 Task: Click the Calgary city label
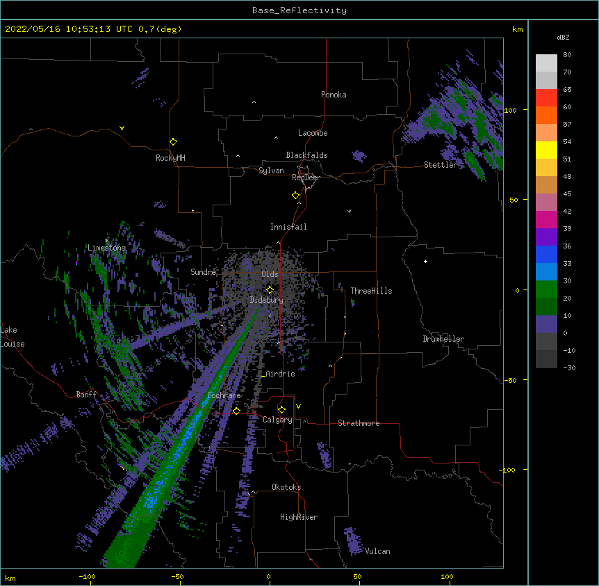coord(277,420)
